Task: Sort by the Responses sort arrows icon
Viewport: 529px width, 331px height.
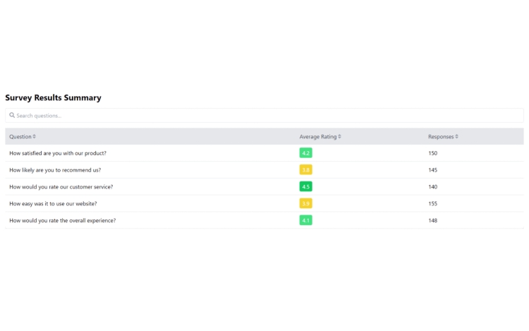Action: coord(456,136)
